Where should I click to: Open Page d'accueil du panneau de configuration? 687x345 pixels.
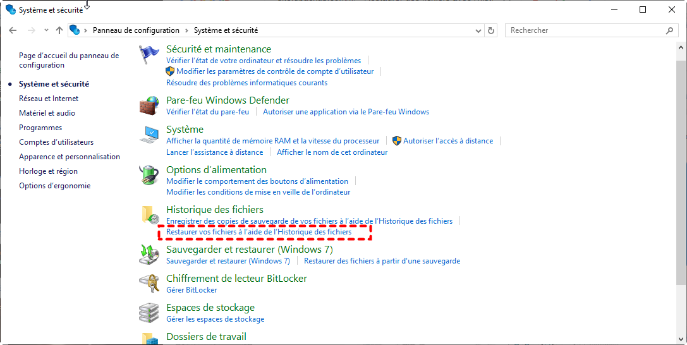coord(69,61)
